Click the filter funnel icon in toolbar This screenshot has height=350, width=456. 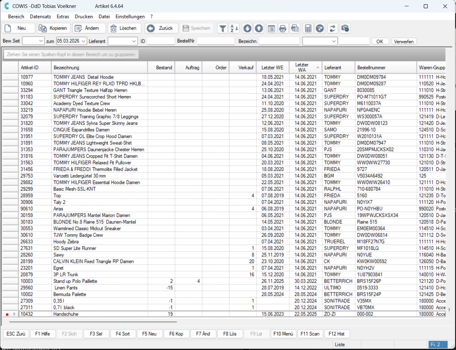(223, 28)
